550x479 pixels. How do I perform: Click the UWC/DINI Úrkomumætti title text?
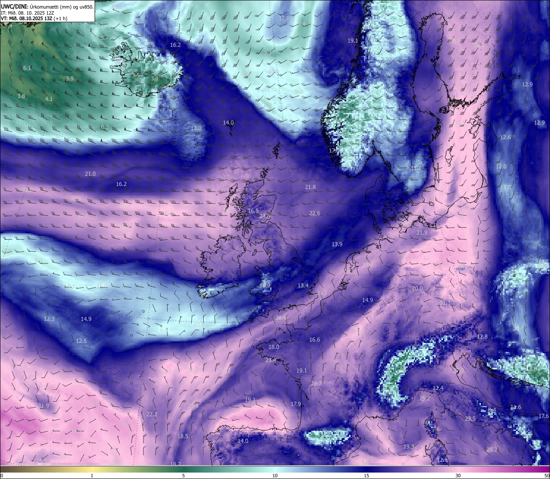click(47, 7)
